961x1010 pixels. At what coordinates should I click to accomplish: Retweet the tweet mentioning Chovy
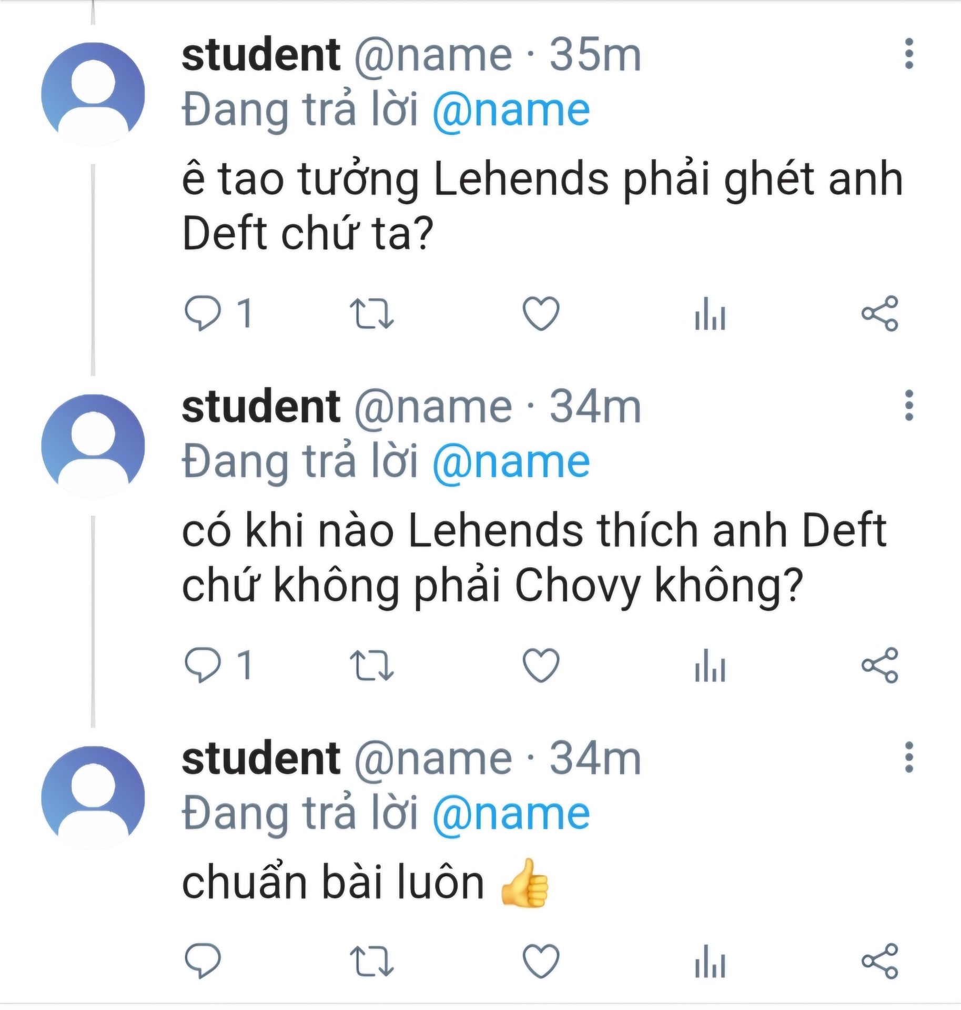(x=372, y=666)
